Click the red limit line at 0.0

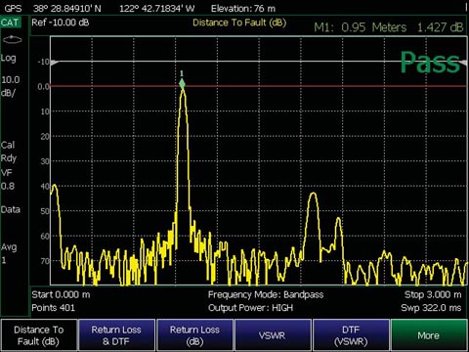pyautogui.click(x=259, y=86)
